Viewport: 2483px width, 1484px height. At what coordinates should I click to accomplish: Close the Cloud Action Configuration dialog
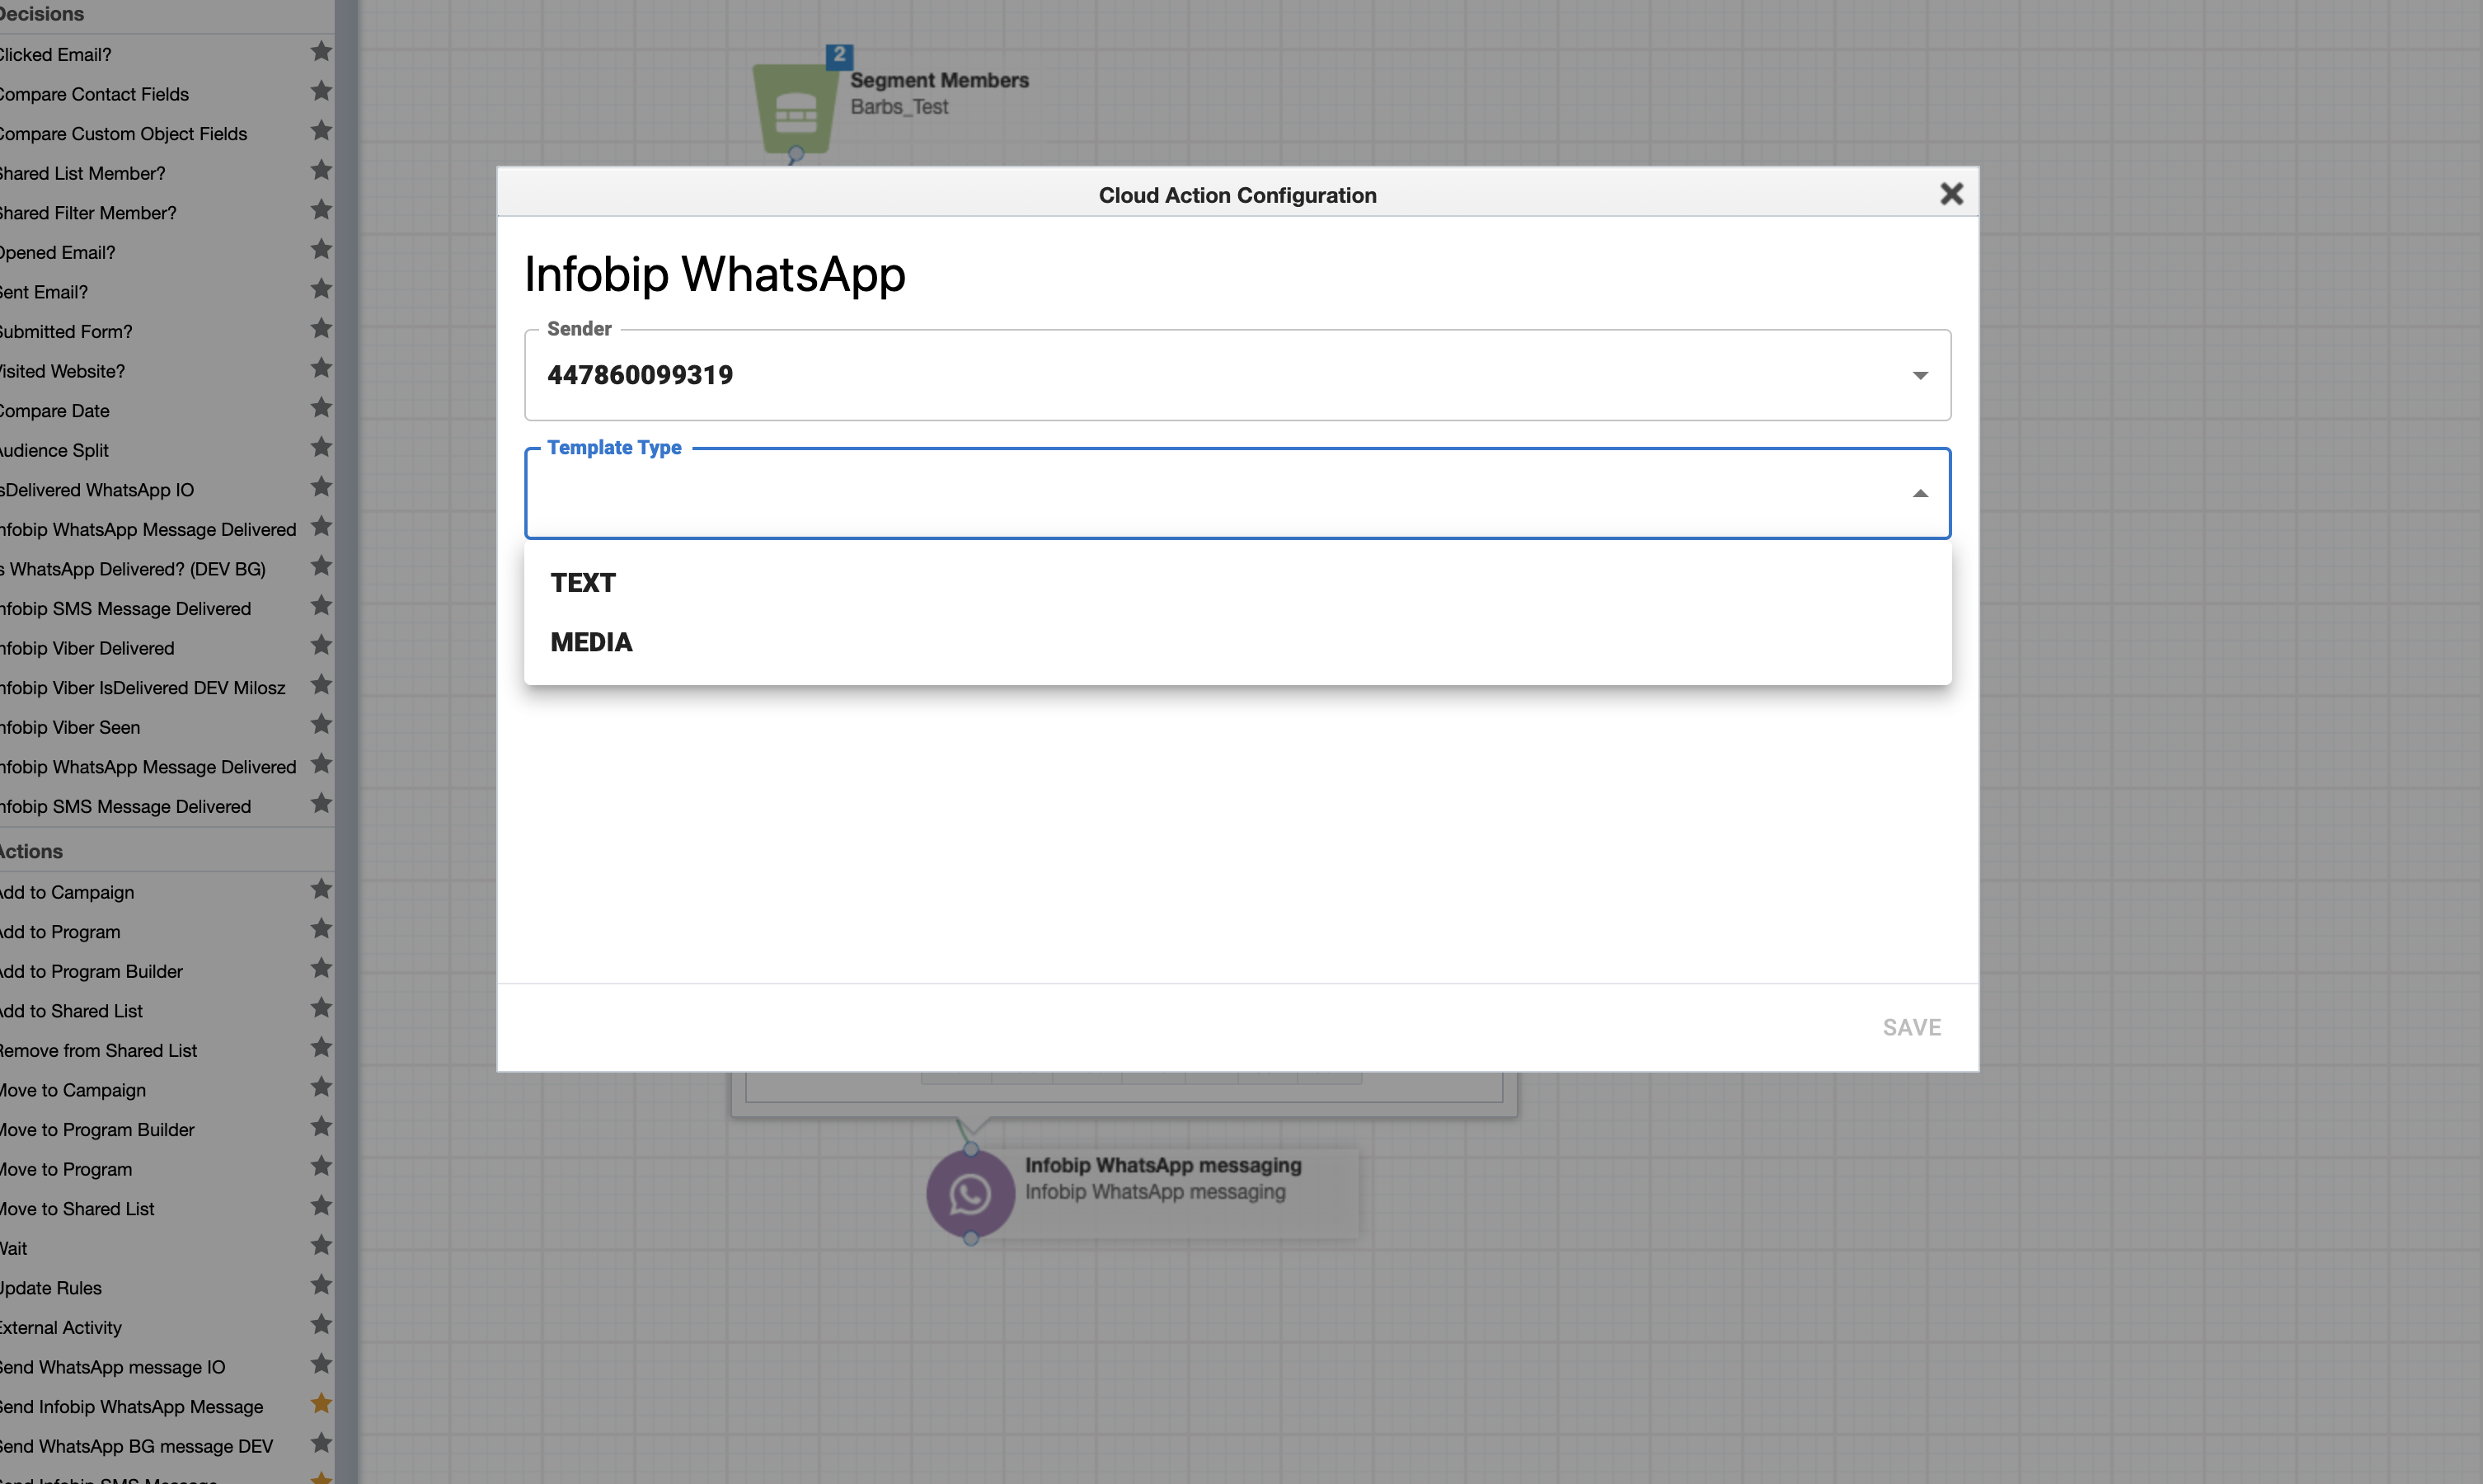(x=1951, y=194)
